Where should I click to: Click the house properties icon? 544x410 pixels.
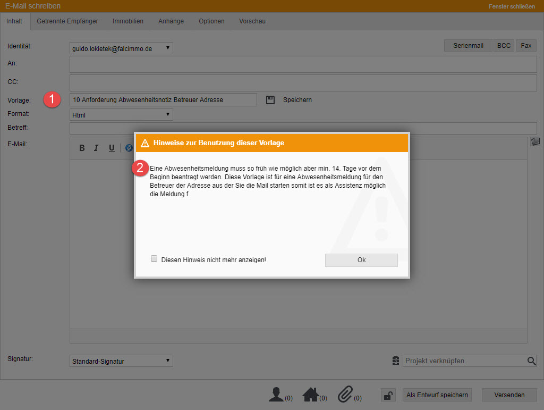(x=310, y=395)
